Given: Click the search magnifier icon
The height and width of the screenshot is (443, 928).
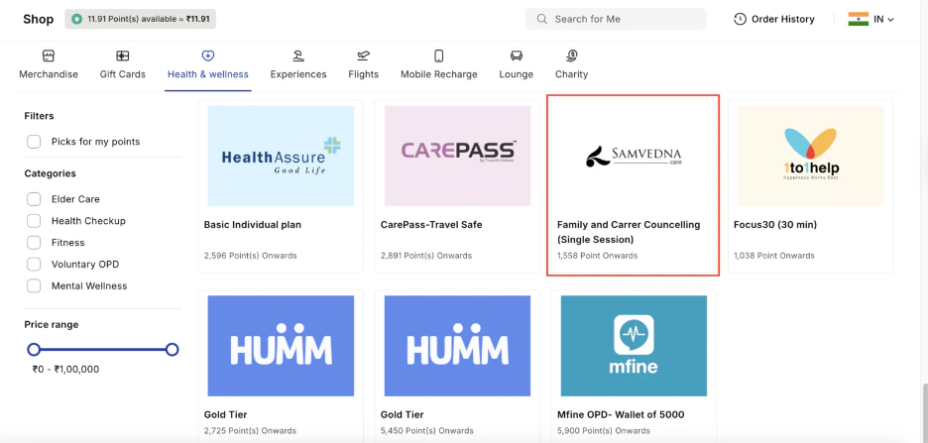Looking at the screenshot, I should point(542,19).
